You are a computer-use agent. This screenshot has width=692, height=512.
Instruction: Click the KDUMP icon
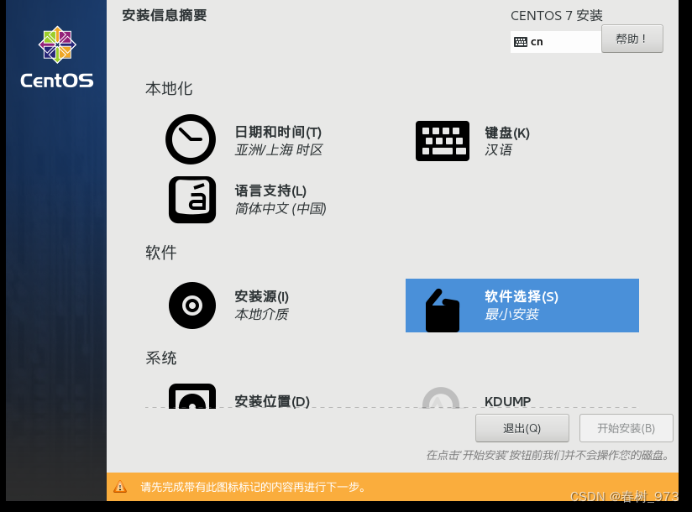tap(441, 398)
